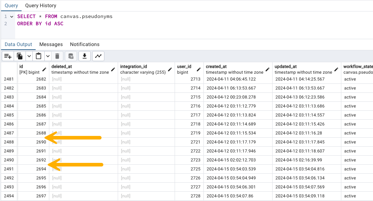This screenshot has width=373, height=201.
Task: Click the created_at column edit pencil
Action: pos(268,69)
